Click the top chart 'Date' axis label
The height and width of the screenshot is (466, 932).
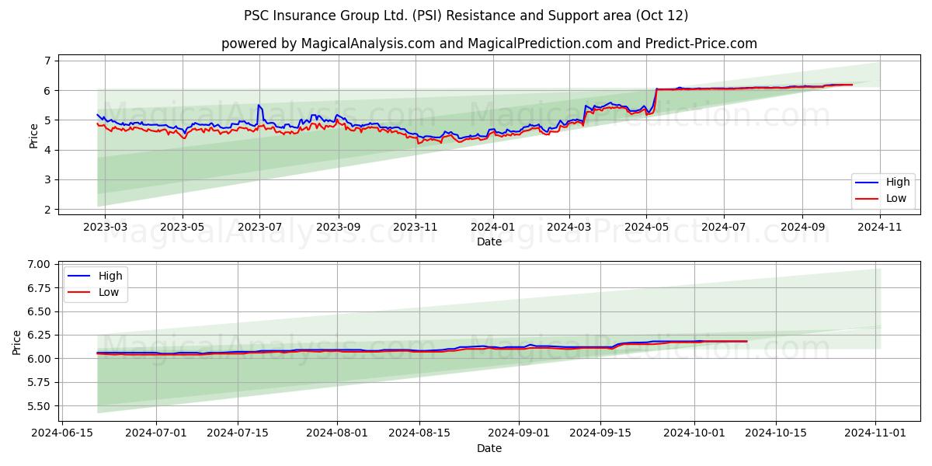pos(489,242)
